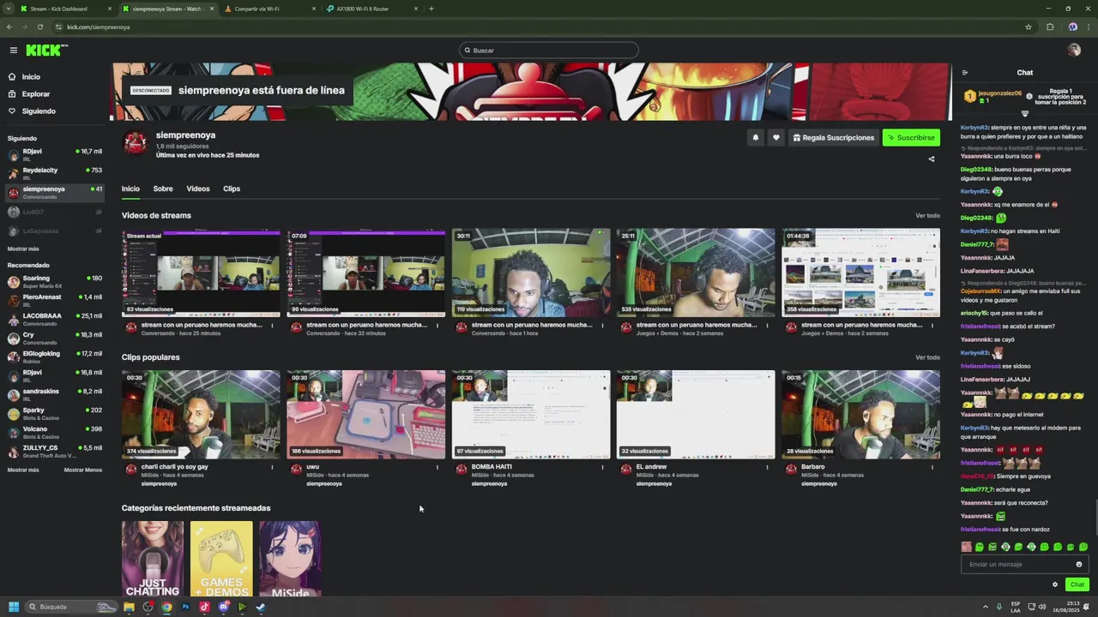This screenshot has width=1098, height=617.
Task: Open LACOBRAAA recommended channel
Action: coord(54,319)
